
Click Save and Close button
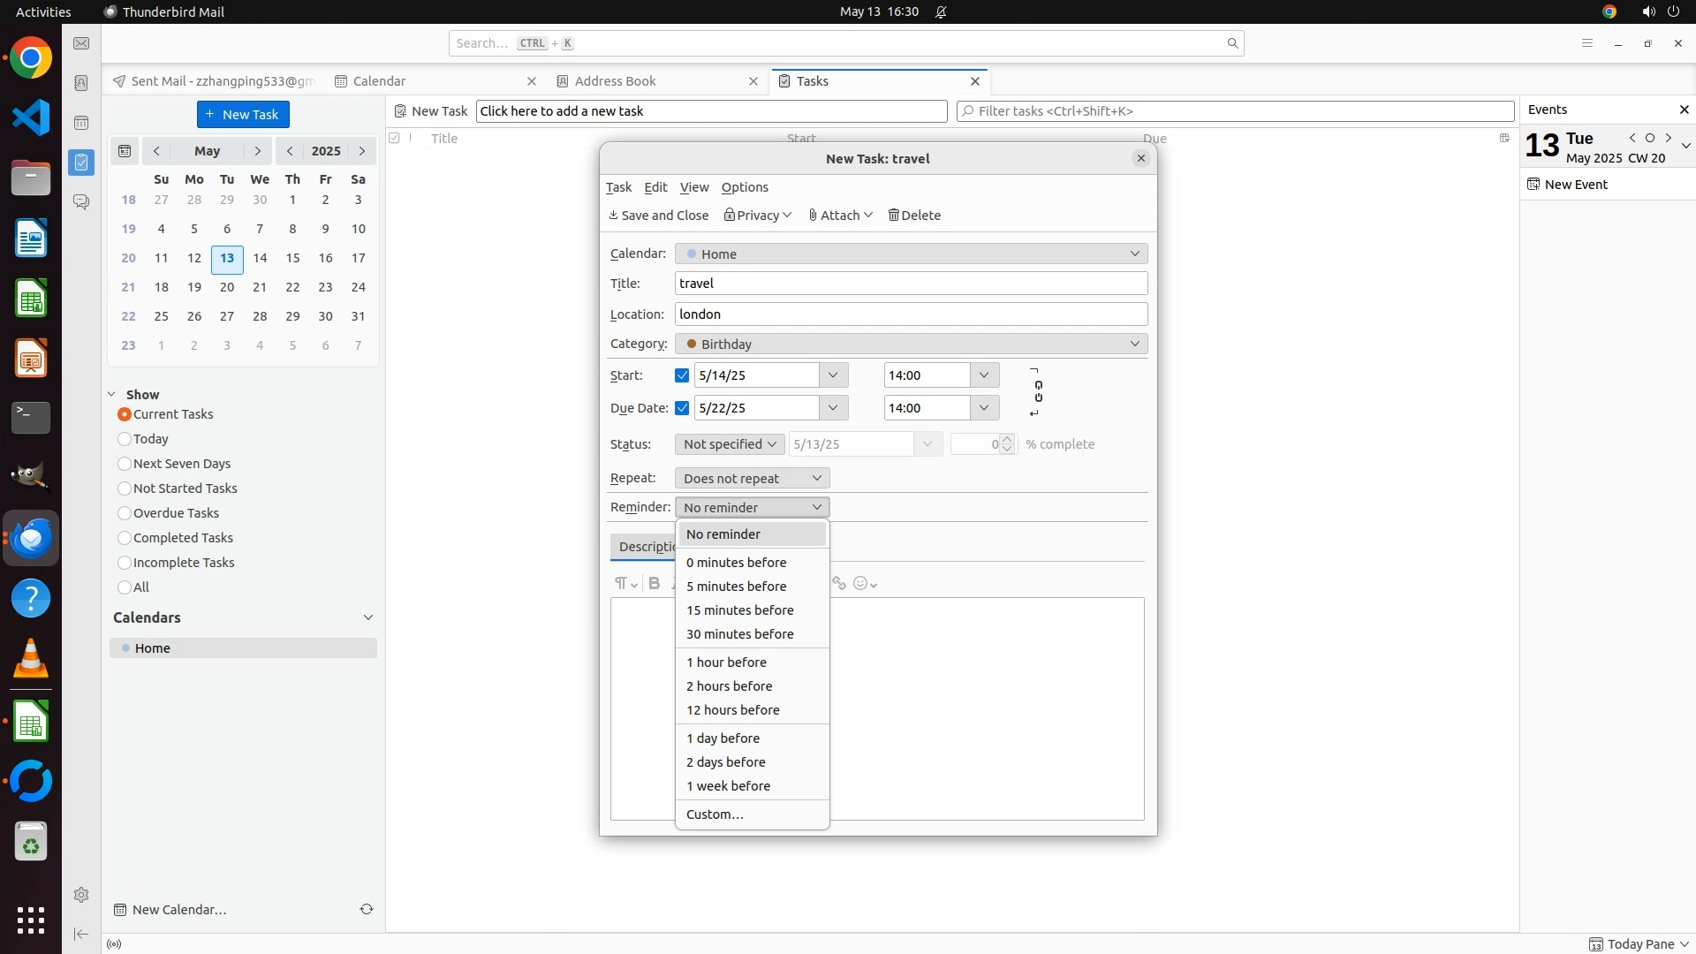pos(659,216)
